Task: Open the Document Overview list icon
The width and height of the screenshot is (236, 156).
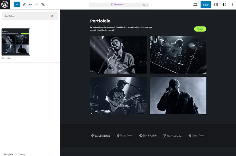Action: pyautogui.click(x=43, y=5)
